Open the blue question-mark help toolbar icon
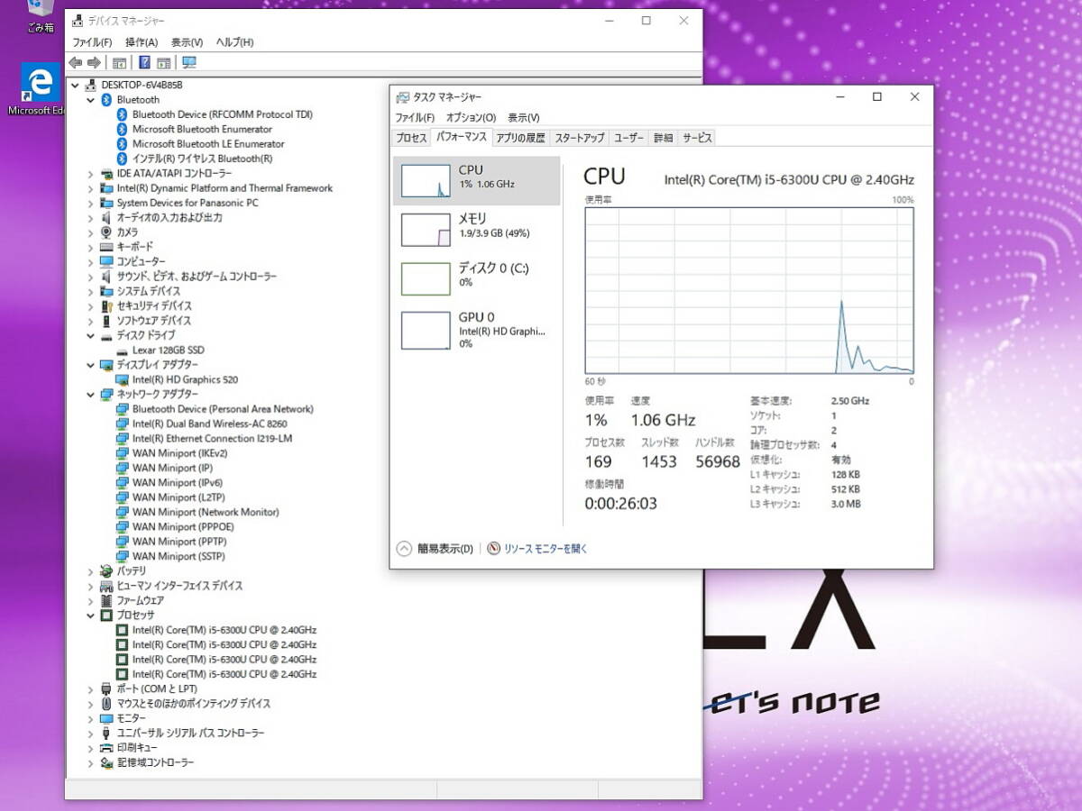The image size is (1082, 811). click(144, 62)
